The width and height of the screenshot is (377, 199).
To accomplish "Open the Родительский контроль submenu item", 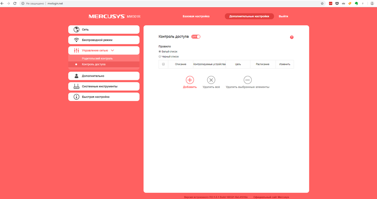I will pos(97,59).
